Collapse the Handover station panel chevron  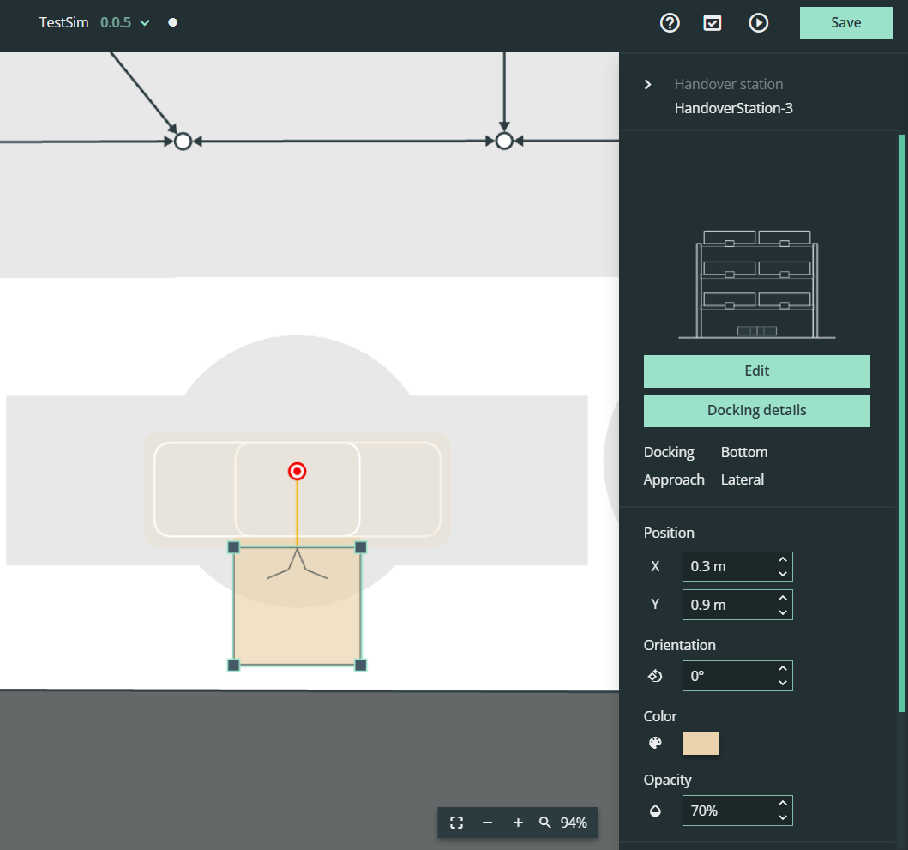coord(648,85)
